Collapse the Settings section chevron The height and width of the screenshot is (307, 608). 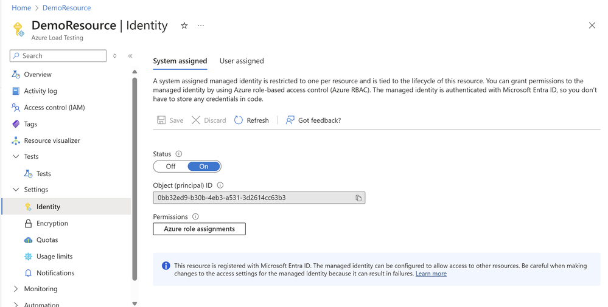click(16, 189)
